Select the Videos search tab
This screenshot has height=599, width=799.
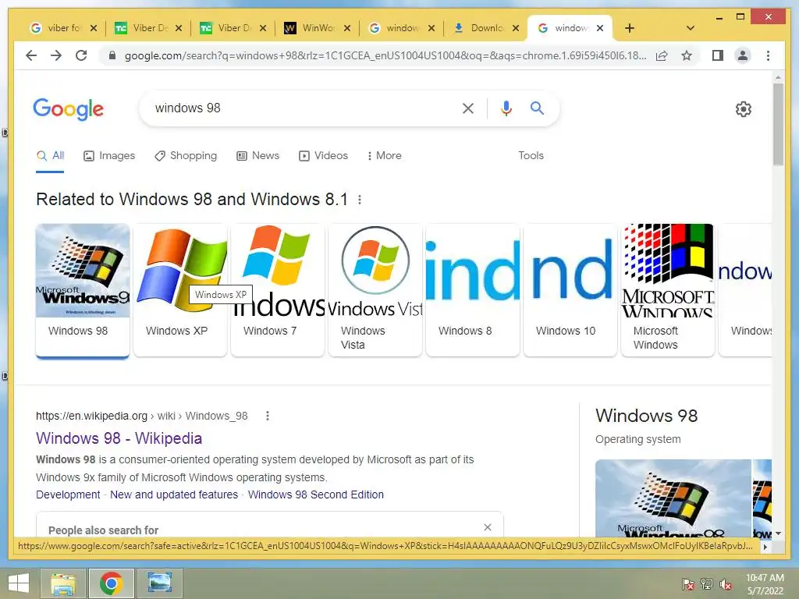click(323, 155)
